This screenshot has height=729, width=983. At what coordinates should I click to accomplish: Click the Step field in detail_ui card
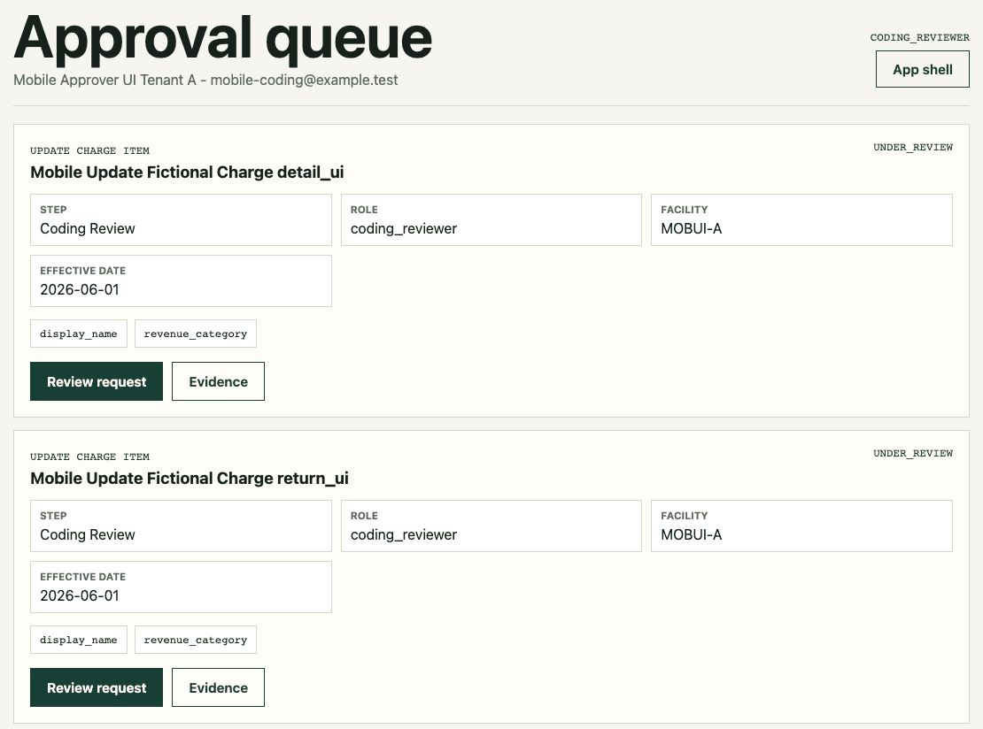click(181, 219)
